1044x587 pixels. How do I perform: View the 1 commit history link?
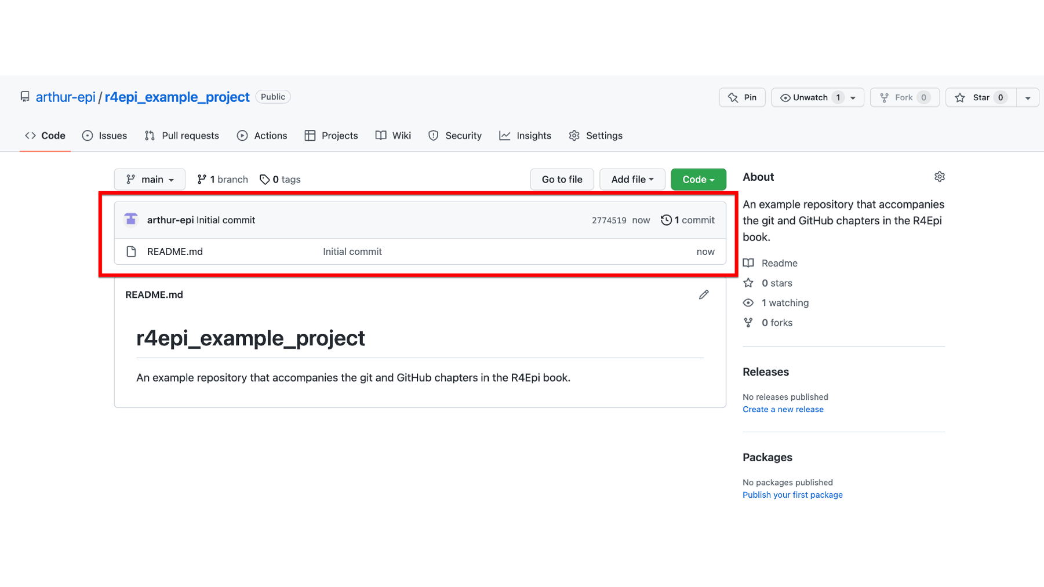688,220
